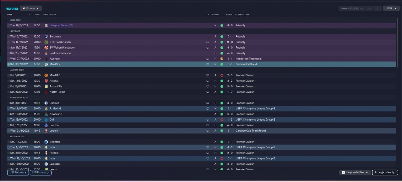The width and height of the screenshot is (402, 182).
Task: Click the TV icon on the Chelsea row
Action: point(208,103)
